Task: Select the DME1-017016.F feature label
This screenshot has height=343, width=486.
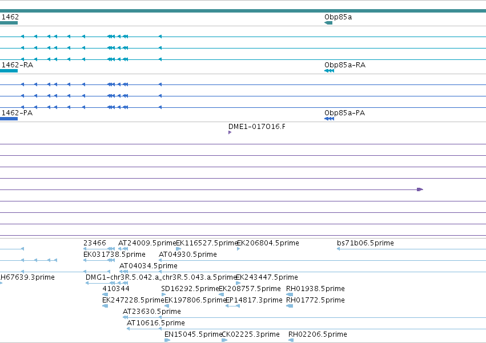Action: click(257, 127)
